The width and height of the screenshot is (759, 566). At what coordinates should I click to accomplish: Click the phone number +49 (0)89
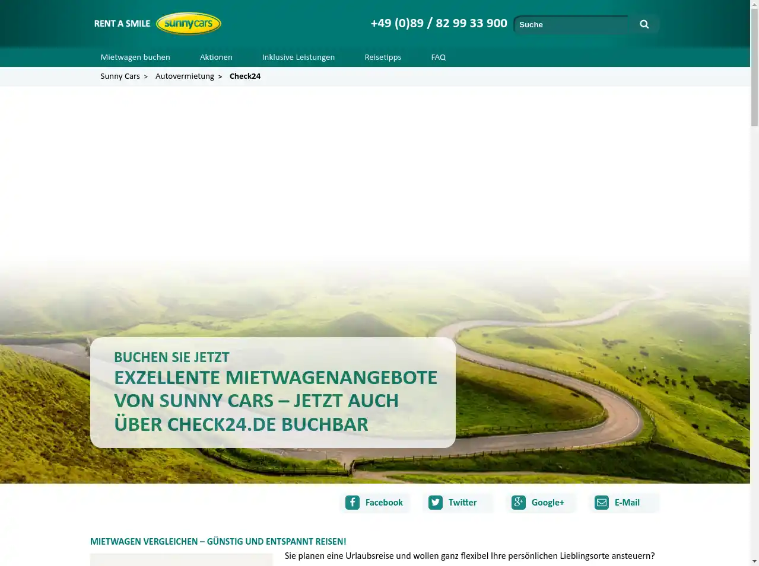[439, 23]
